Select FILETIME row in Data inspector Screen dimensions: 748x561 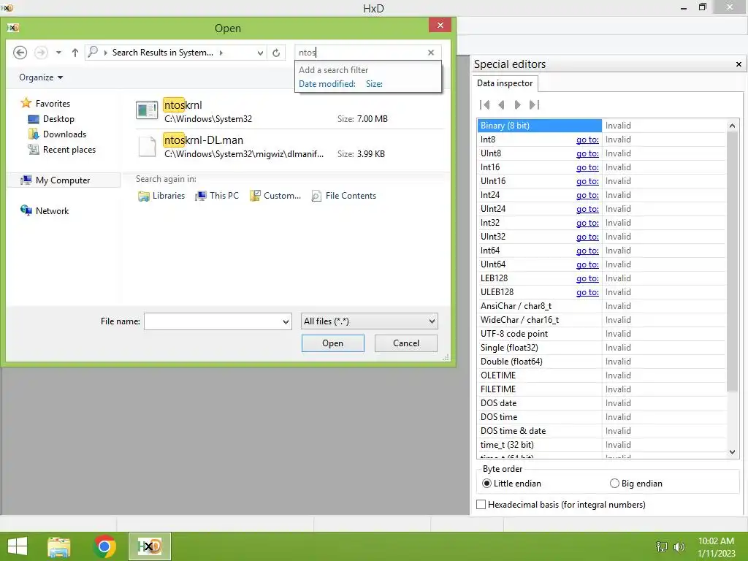[x=602, y=389]
